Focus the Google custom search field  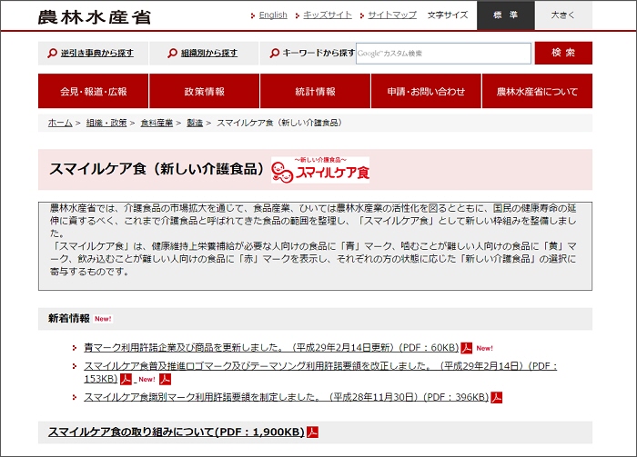(443, 53)
